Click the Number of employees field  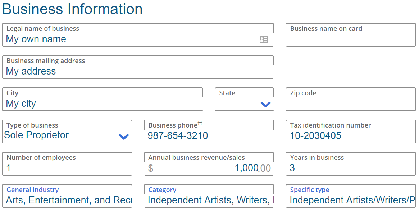point(67,168)
